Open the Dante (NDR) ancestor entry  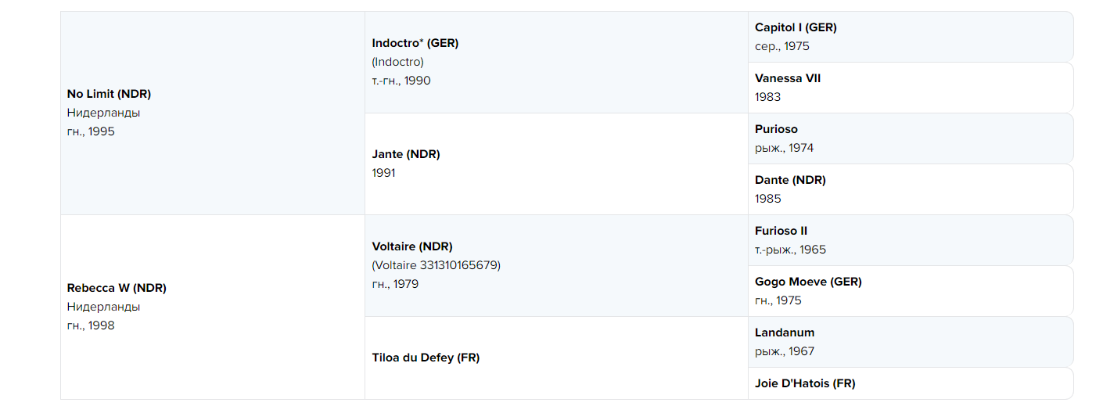point(790,180)
